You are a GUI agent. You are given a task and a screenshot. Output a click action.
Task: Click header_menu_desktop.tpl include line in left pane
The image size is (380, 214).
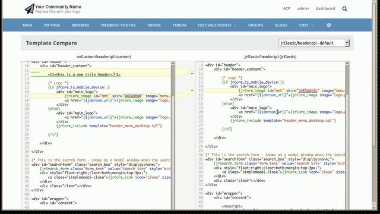(109, 126)
